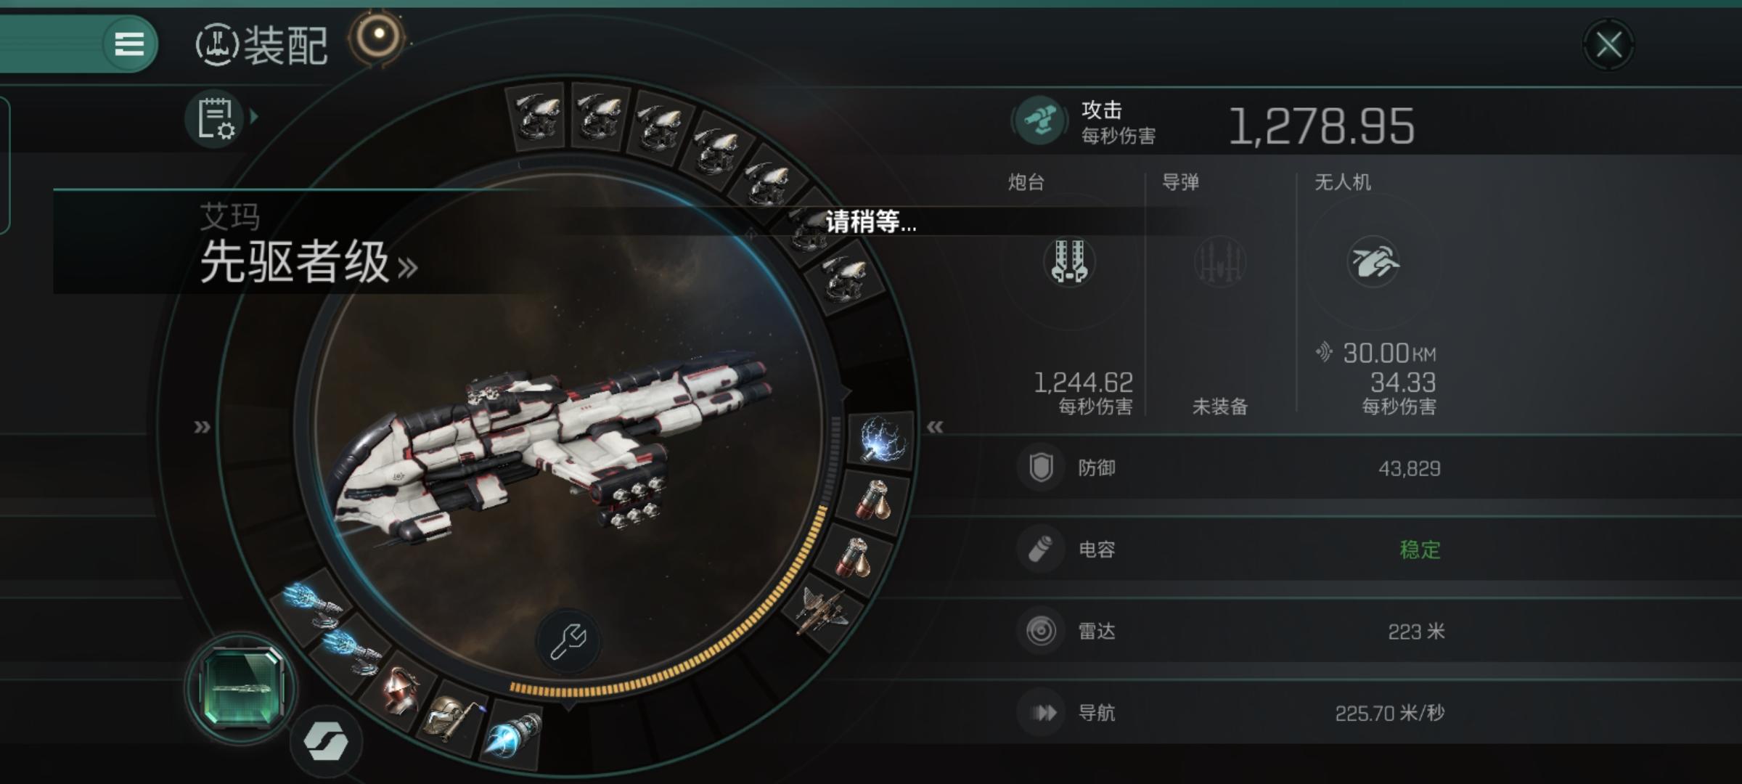Tap the ship hangar hexagon thumbnail
The height and width of the screenshot is (784, 1742).
point(241,687)
